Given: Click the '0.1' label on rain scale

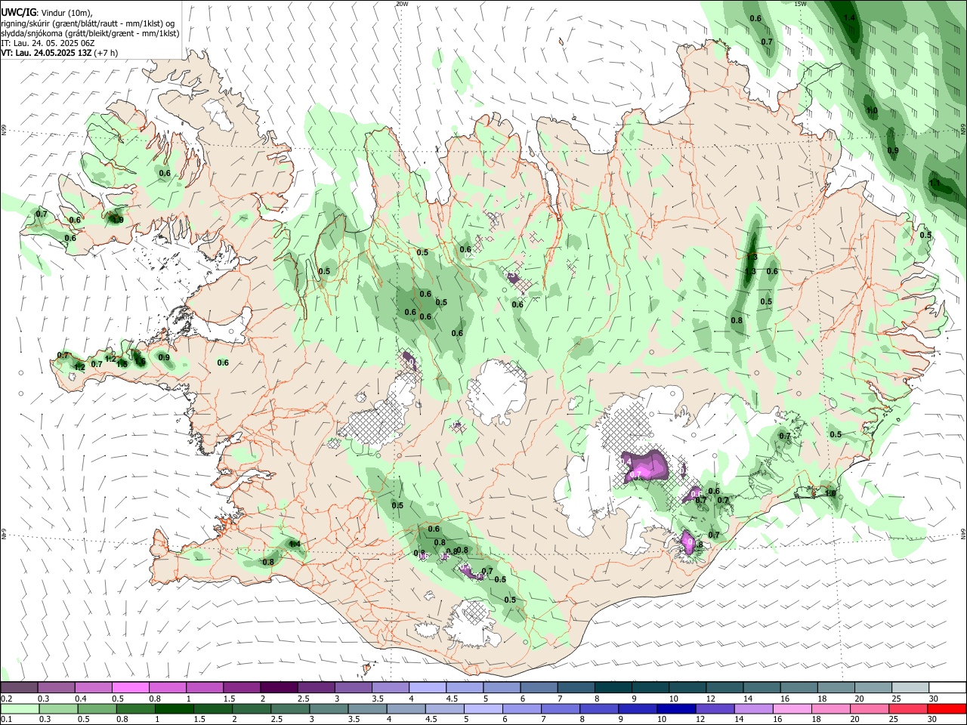Looking at the screenshot, I should (x=6, y=719).
